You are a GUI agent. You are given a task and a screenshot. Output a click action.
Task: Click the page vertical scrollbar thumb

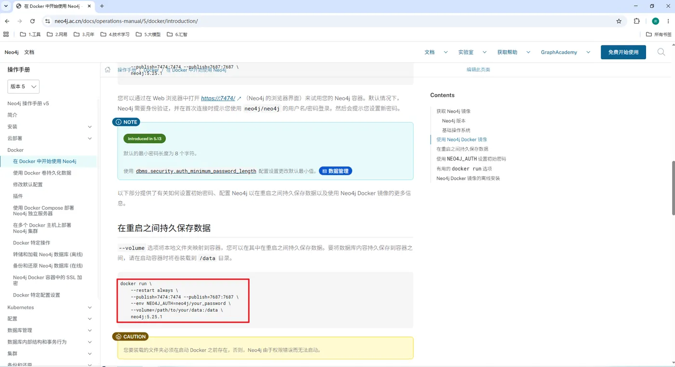[673, 188]
